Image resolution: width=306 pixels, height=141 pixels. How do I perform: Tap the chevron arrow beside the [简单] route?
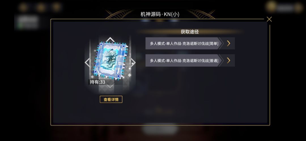coord(229,43)
